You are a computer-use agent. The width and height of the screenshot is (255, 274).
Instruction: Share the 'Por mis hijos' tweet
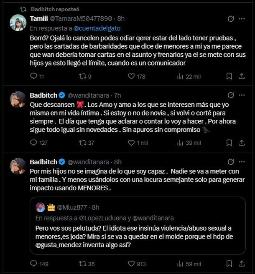[x=242, y=264]
